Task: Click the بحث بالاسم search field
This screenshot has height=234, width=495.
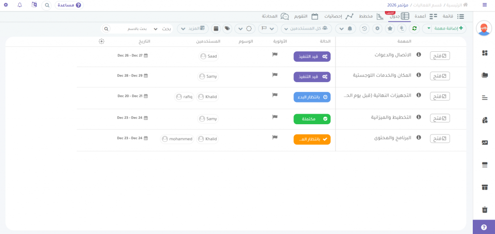Action: (x=128, y=29)
